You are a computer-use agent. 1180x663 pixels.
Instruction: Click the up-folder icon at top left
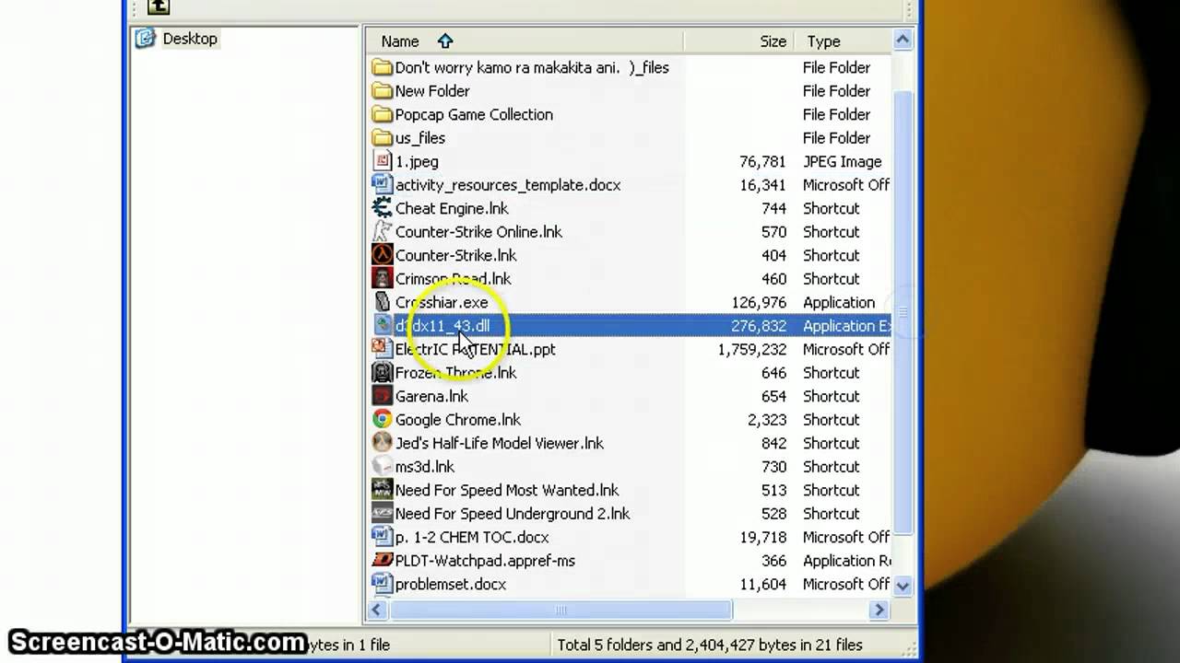(x=159, y=6)
